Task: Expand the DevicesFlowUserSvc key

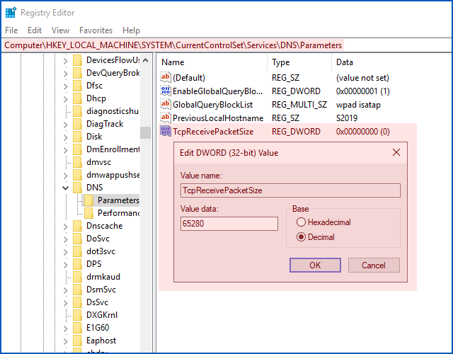Action: (66, 61)
